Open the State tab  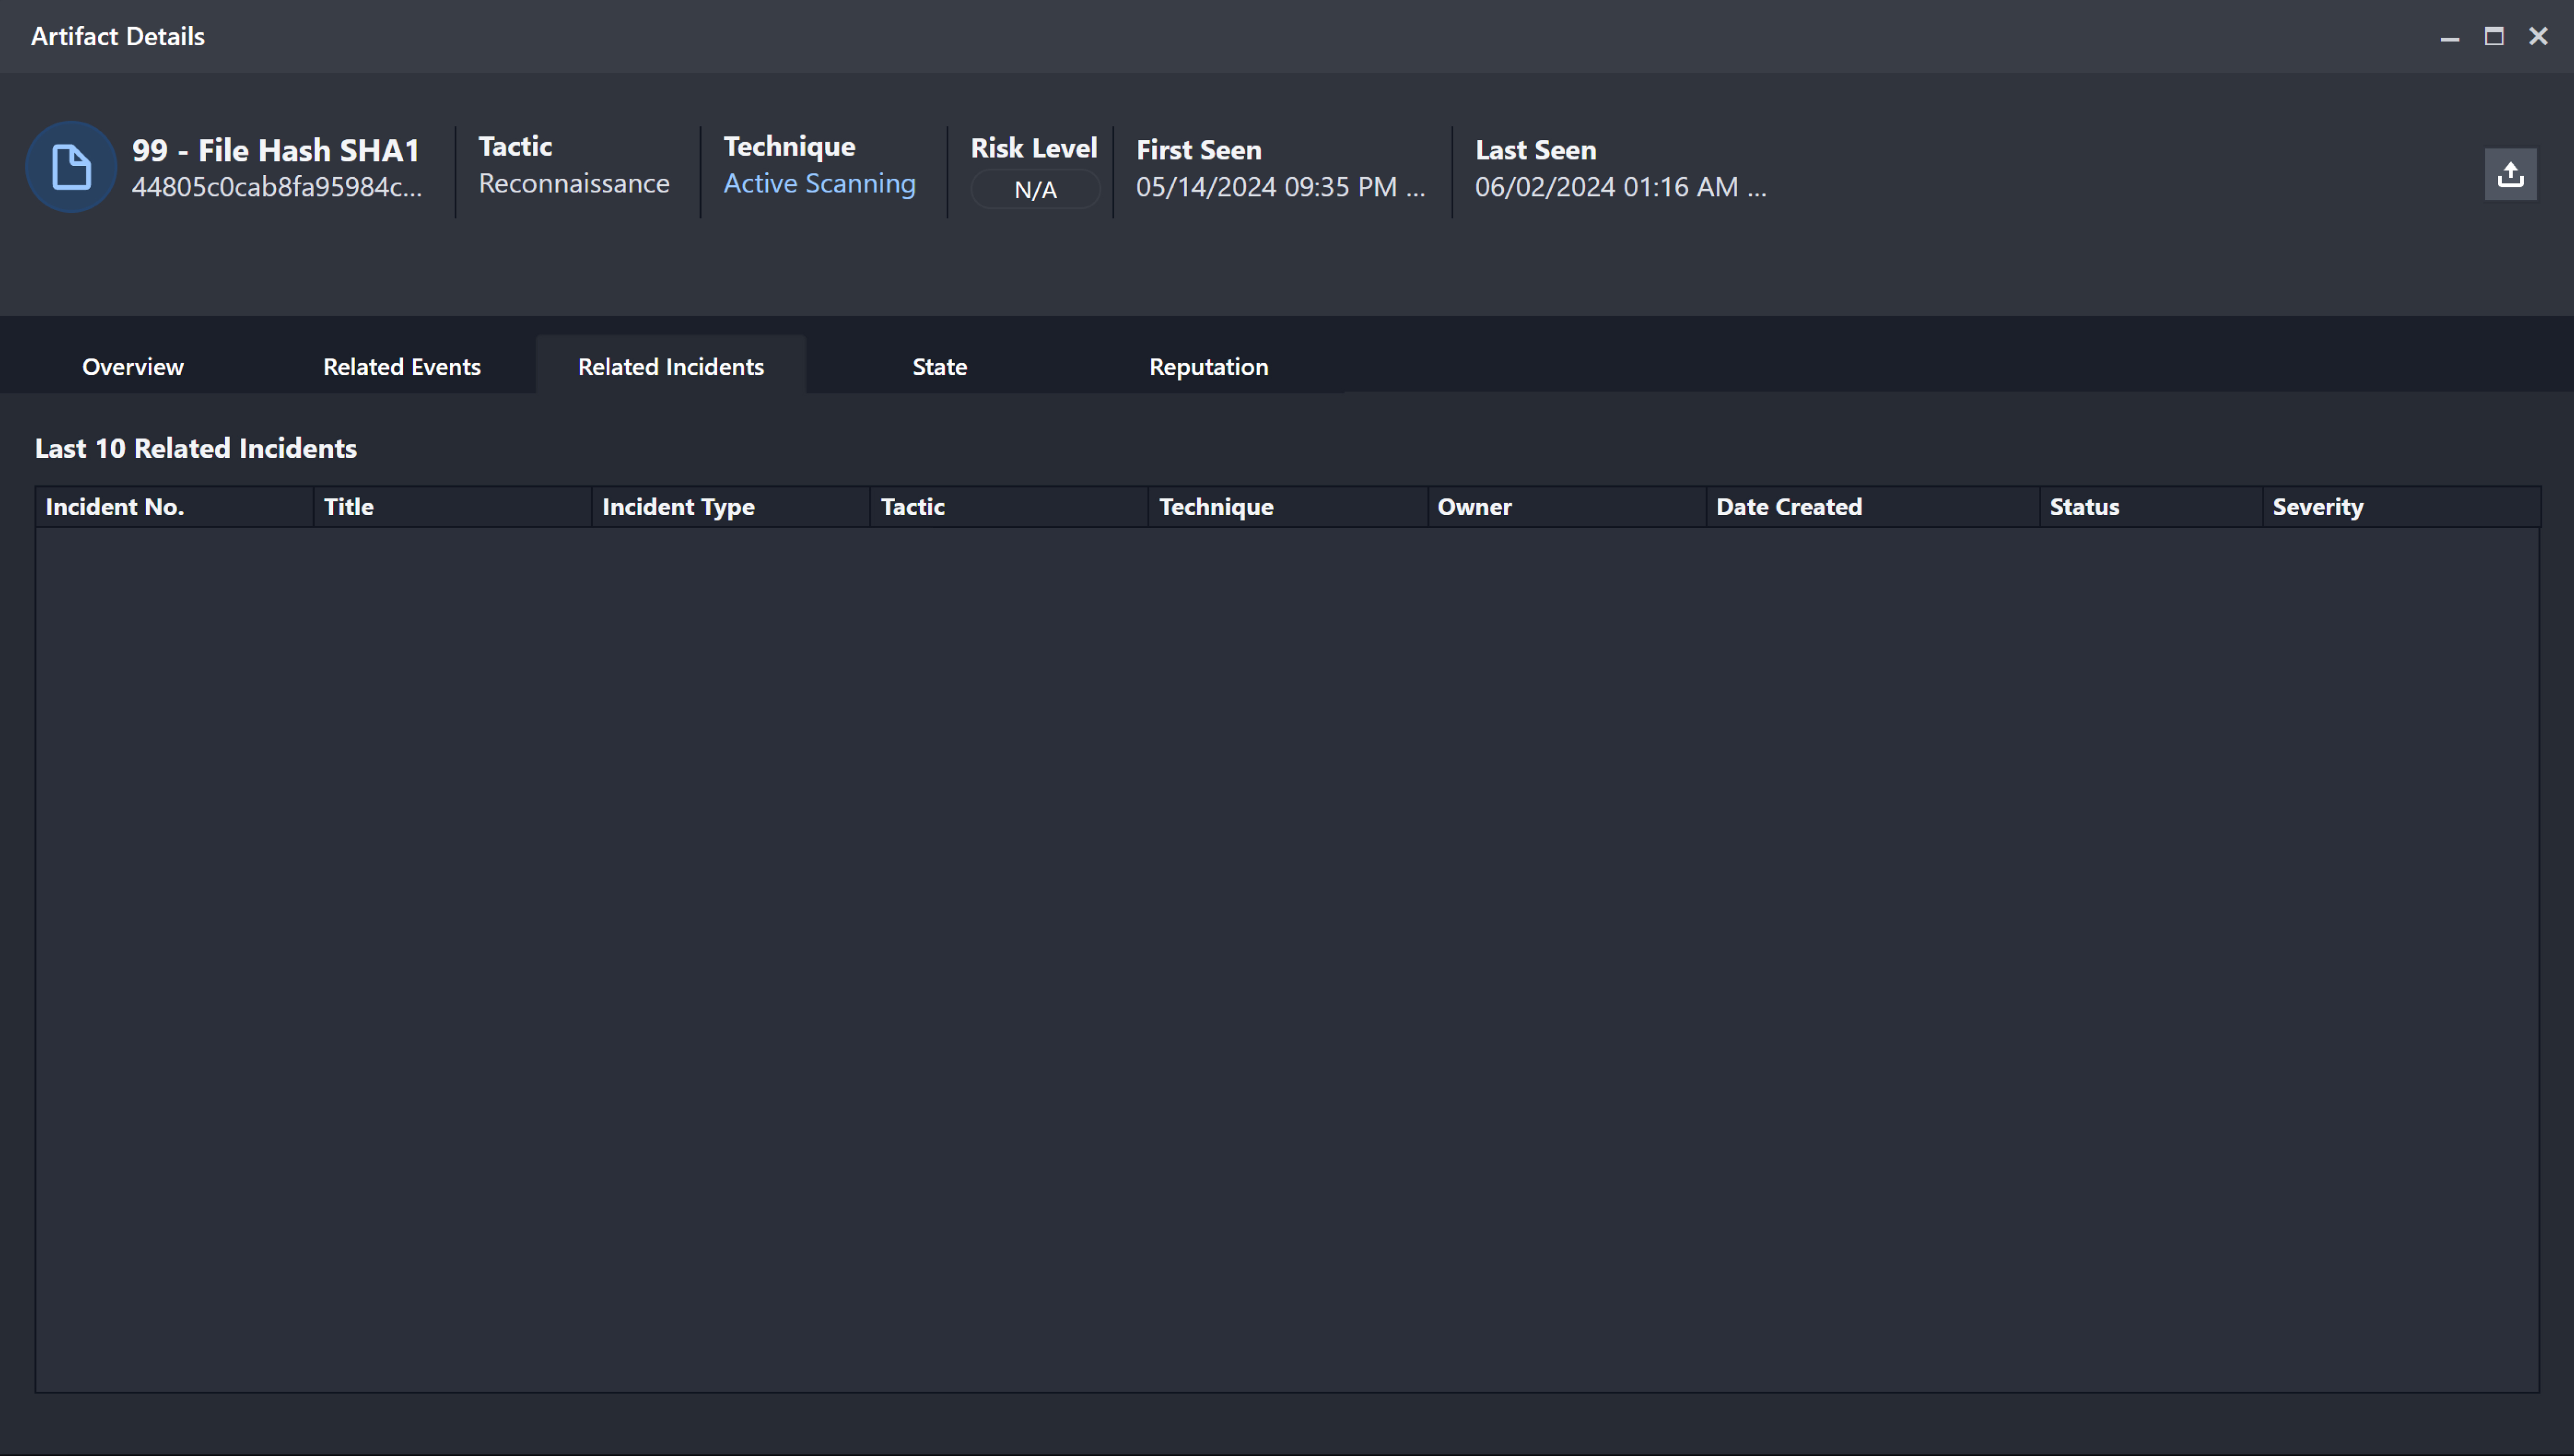click(940, 367)
